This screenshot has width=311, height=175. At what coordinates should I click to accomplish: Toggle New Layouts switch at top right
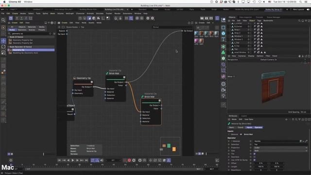click(x=308, y=9)
